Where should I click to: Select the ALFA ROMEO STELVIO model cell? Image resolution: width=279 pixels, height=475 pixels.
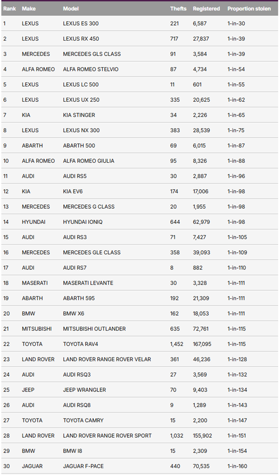[91, 69]
